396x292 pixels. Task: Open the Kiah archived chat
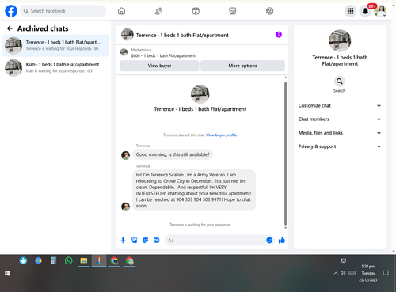(x=55, y=68)
